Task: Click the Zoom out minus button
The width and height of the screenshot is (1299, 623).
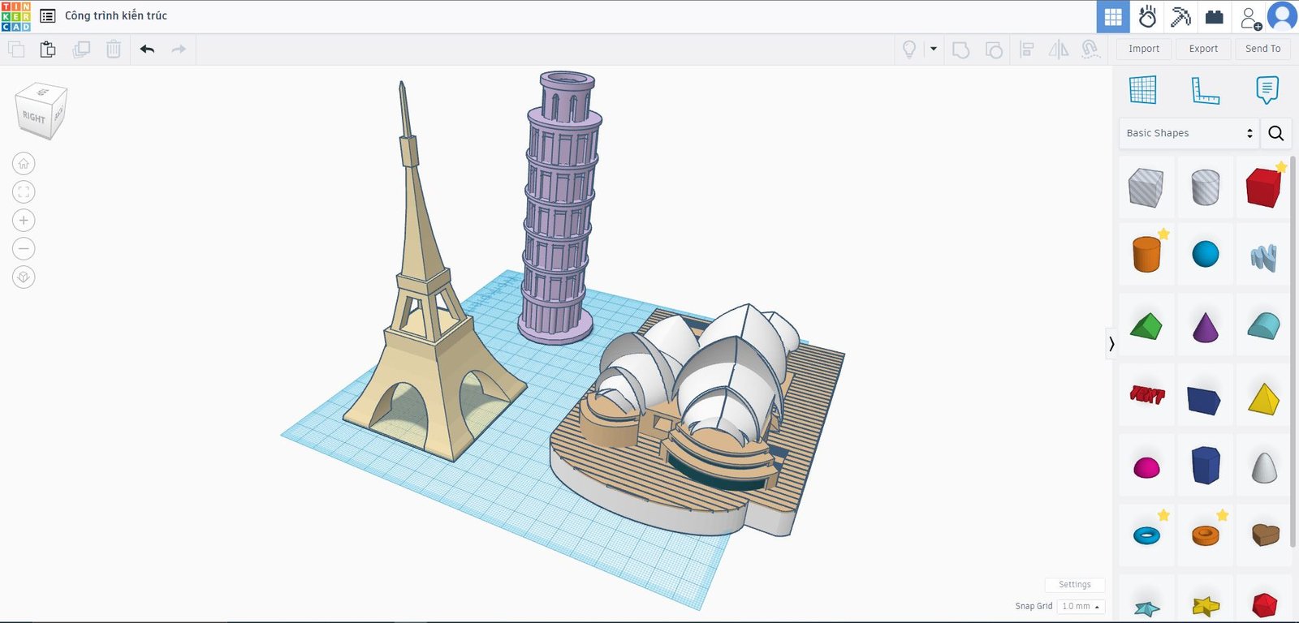Action: (24, 249)
